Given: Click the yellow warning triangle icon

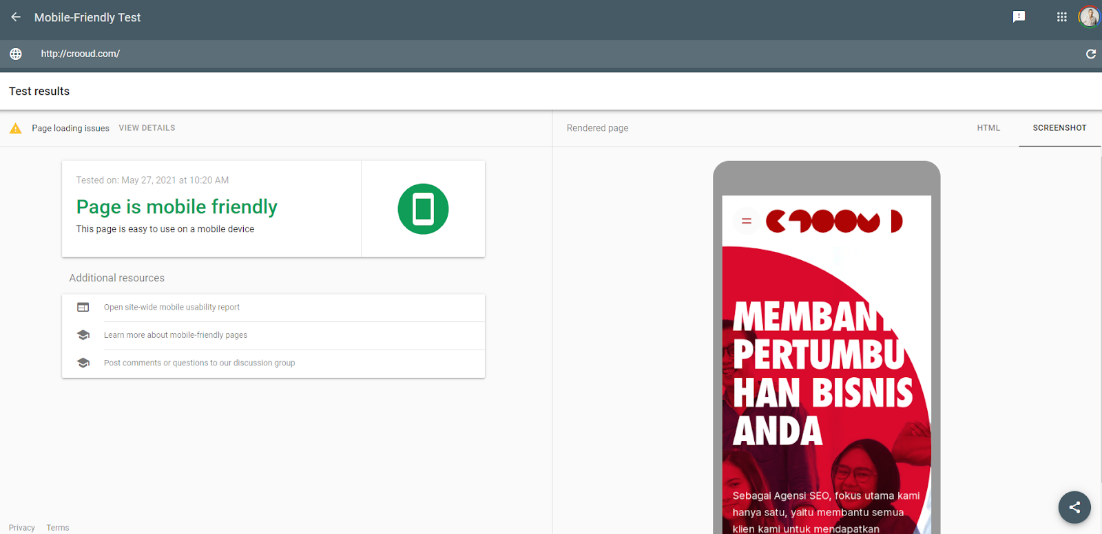Looking at the screenshot, I should click(15, 128).
